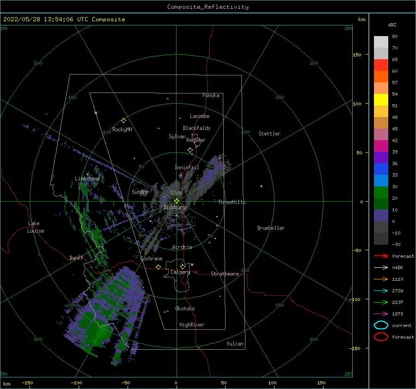Click the green 22JP arrow icon
Viewport: 416px width, 389px height.
point(381,302)
